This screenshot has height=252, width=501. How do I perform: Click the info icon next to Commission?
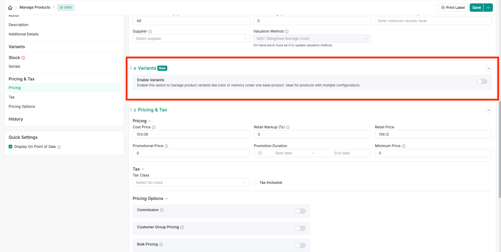coord(162,210)
